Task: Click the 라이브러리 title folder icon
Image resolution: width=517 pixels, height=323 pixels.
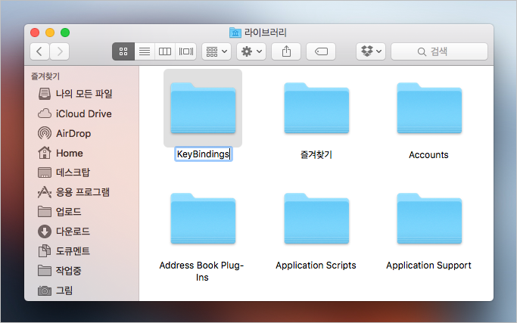Action: 235,33
